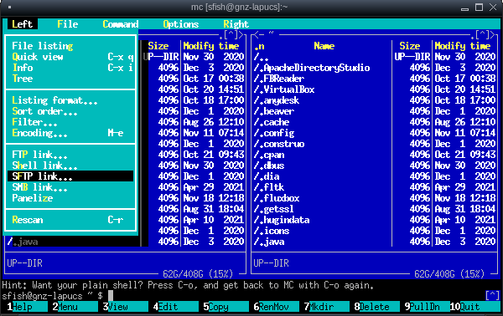The image size is (503, 316).
Task: Sort right panel by Name column header
Action: coord(324,46)
